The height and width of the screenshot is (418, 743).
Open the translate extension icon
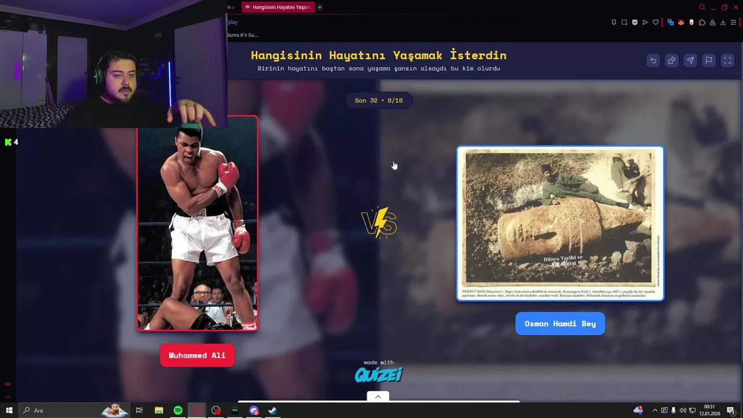click(x=670, y=22)
